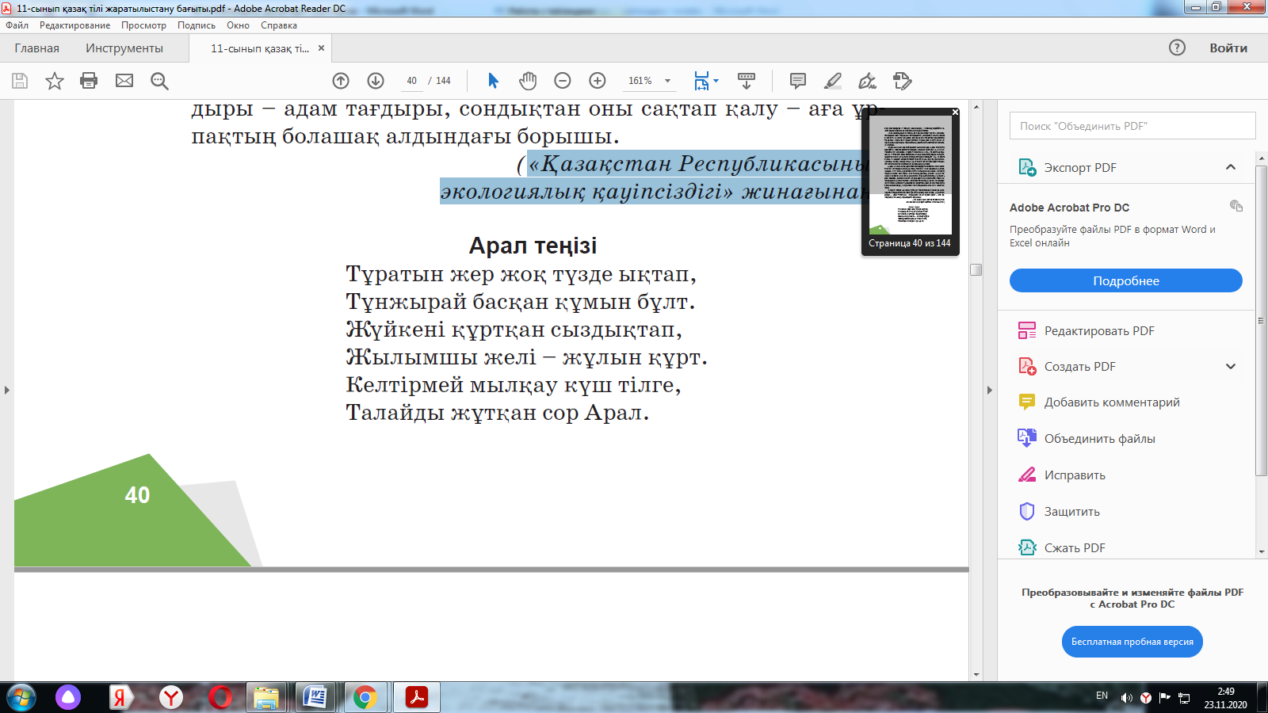
Task: Send file by email envelope icon
Action: click(x=124, y=81)
